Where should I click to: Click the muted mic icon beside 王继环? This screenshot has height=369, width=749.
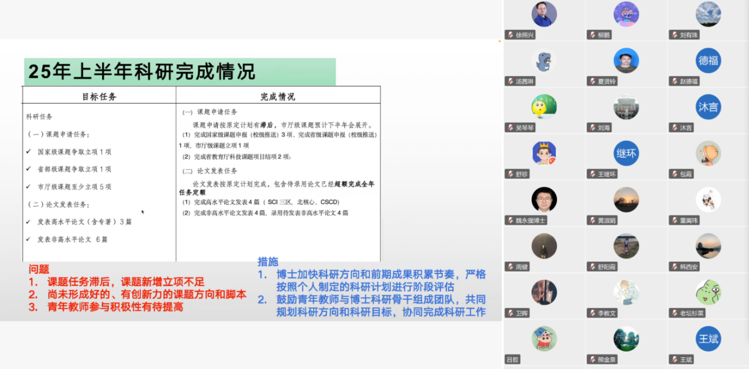(x=592, y=174)
